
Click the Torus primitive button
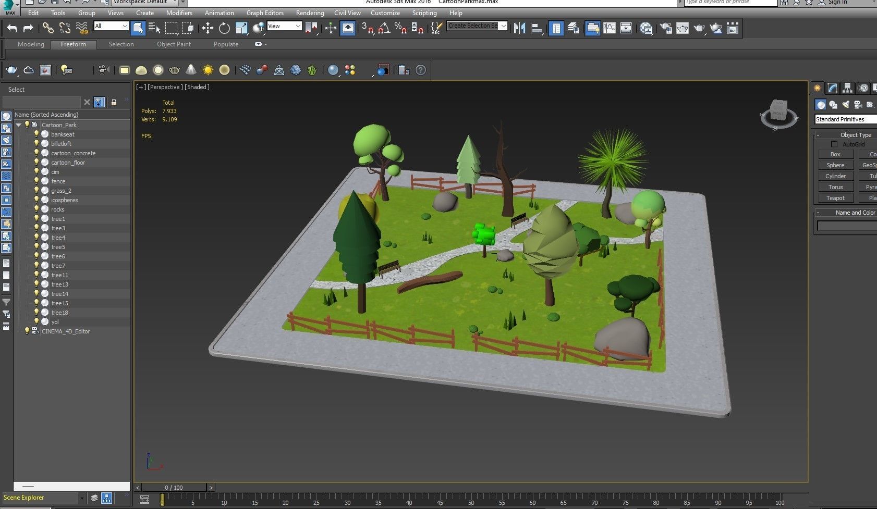click(x=835, y=187)
